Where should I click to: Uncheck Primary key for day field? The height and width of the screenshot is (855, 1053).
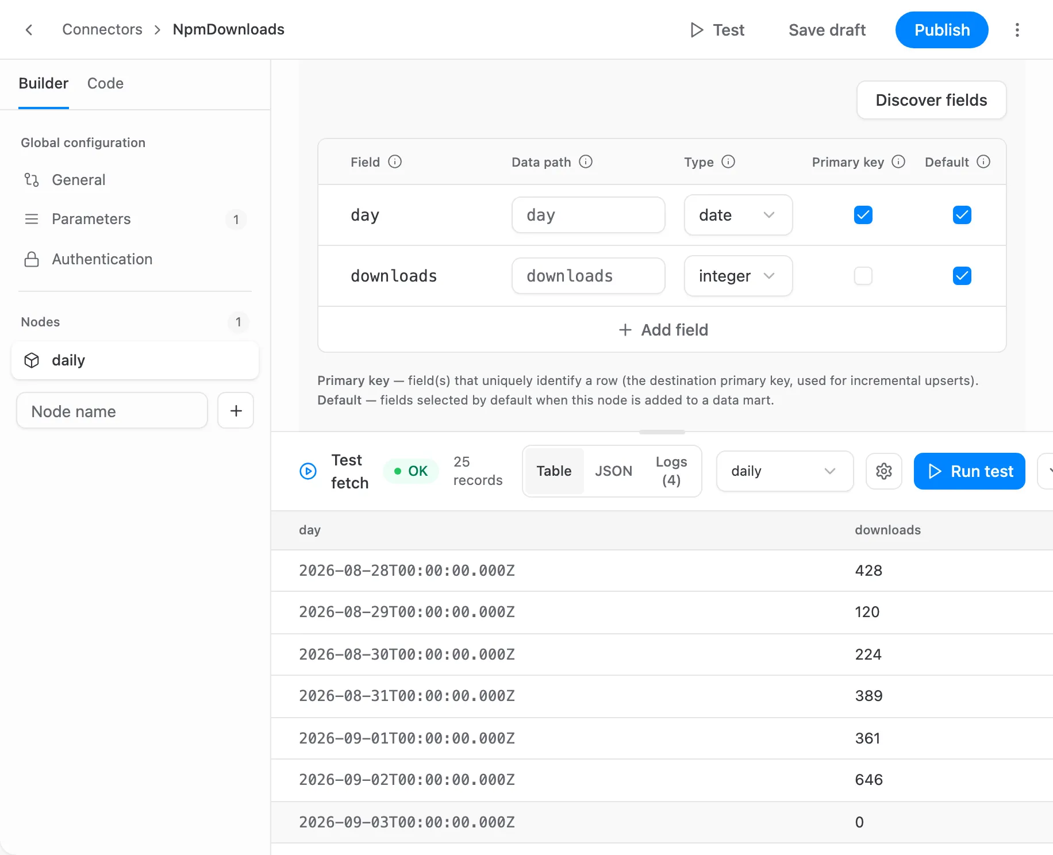863,215
